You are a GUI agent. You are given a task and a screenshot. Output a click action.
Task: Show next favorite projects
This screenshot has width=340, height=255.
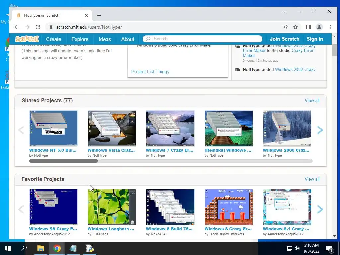tap(320, 209)
